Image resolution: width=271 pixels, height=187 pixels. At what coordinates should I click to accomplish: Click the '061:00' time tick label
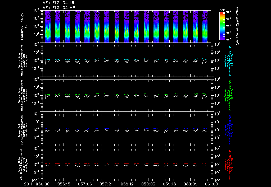[211, 184]
